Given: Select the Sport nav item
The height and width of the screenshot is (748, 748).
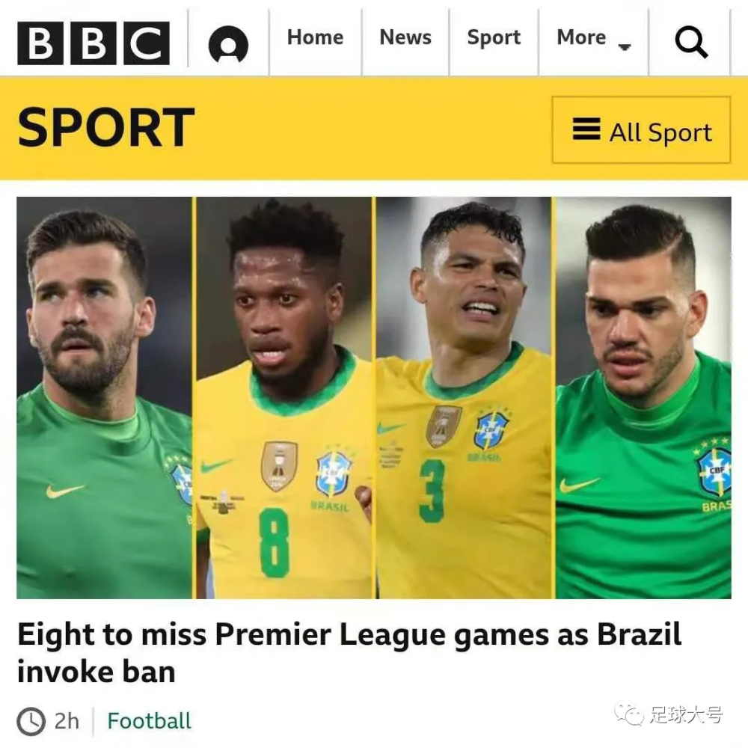Looking at the screenshot, I should (x=494, y=37).
